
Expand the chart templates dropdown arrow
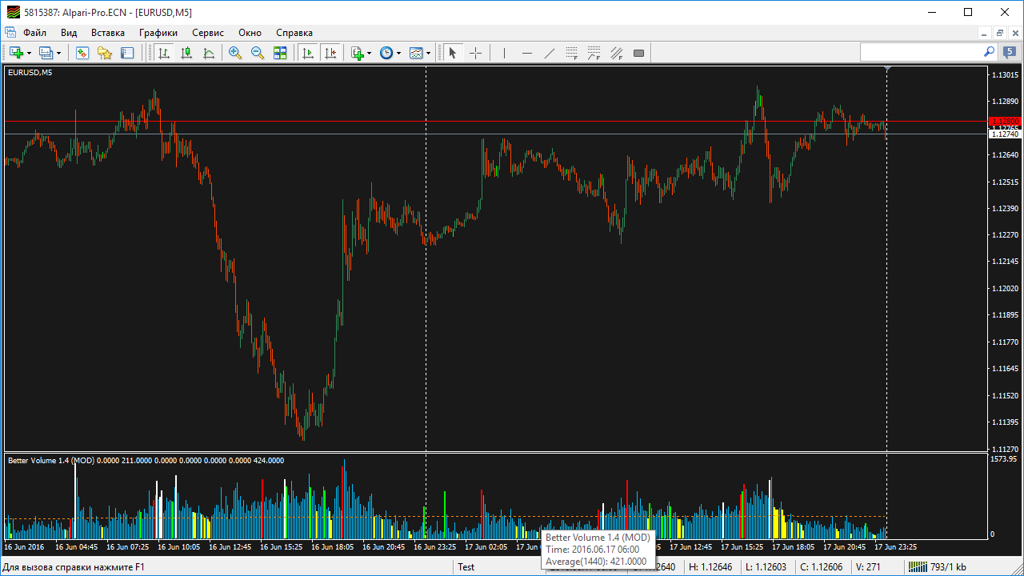pos(429,54)
